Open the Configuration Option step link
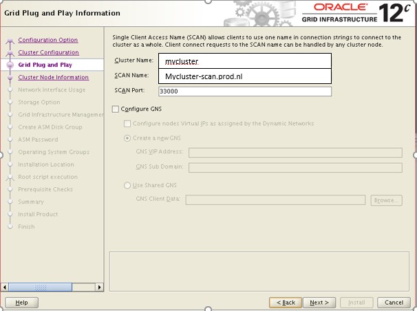 click(x=47, y=40)
